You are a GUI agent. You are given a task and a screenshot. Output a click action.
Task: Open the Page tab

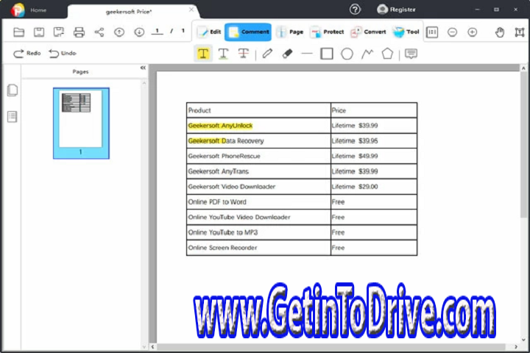(x=290, y=32)
